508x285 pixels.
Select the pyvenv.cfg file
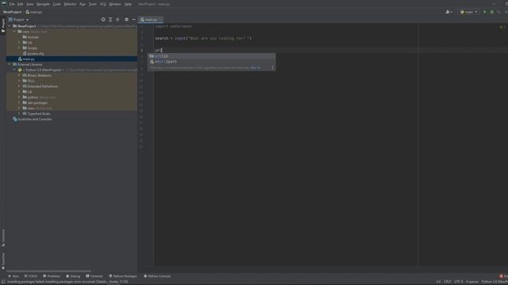pos(36,54)
